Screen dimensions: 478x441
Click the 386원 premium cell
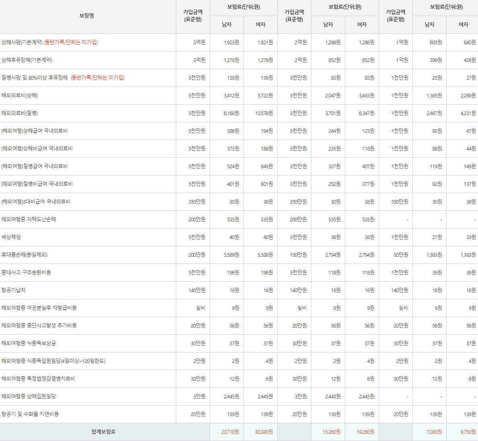pos(233,131)
